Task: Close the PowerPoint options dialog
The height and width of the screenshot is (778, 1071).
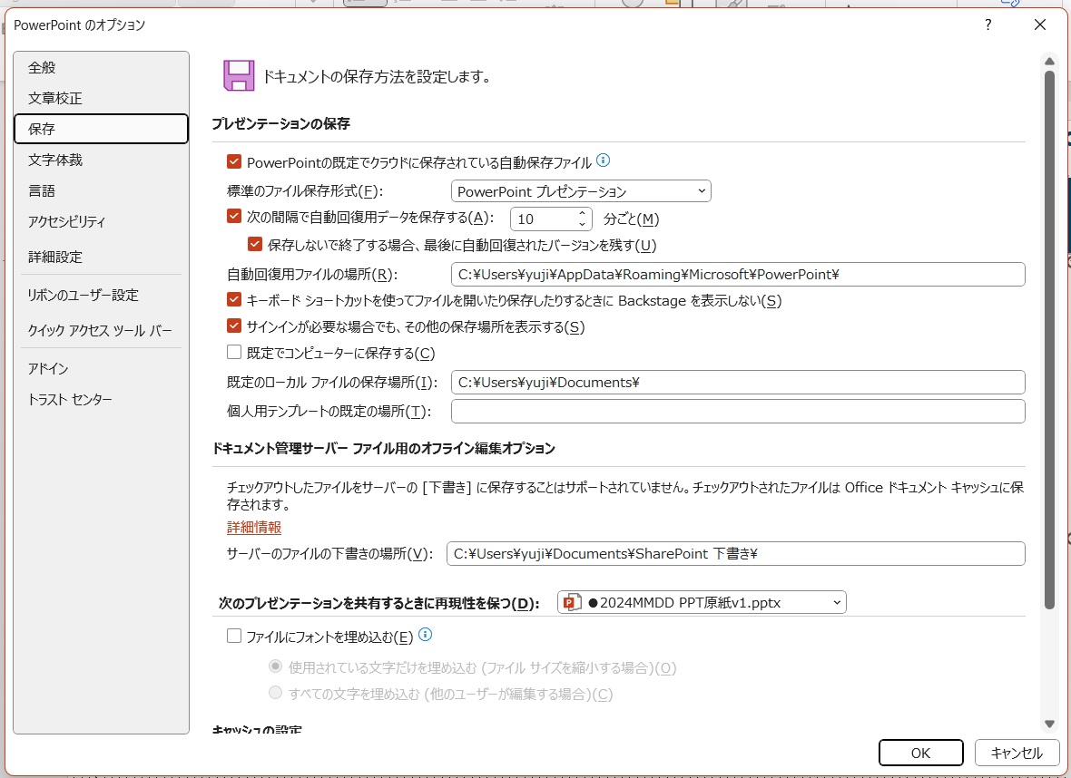Action: point(1039,24)
